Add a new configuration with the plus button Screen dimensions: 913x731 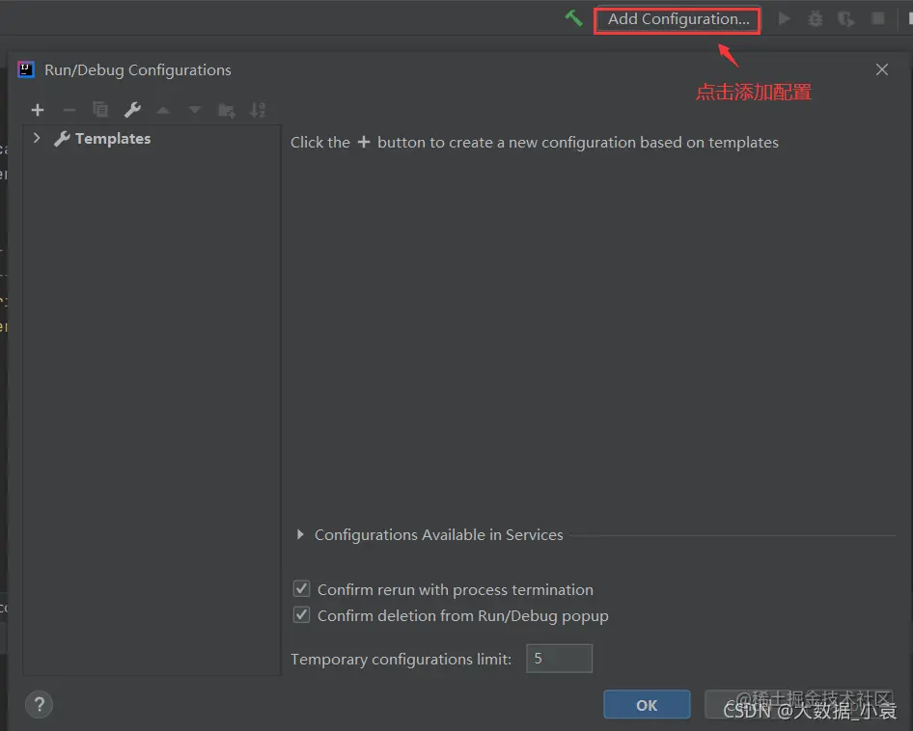[38, 109]
